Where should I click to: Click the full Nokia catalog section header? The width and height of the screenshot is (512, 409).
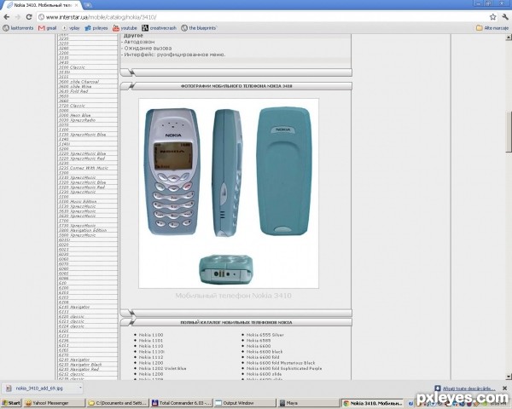click(x=236, y=322)
